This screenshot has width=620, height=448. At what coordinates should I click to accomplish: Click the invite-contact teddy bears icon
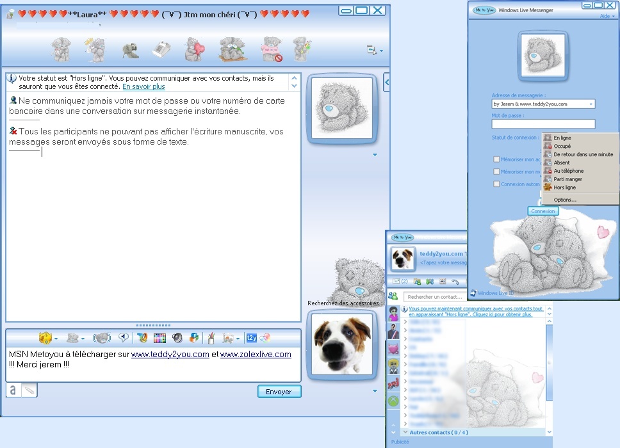click(61, 49)
